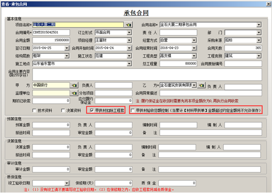
Task: Open the 签订日期 date picker arrow
Action: [67, 48]
